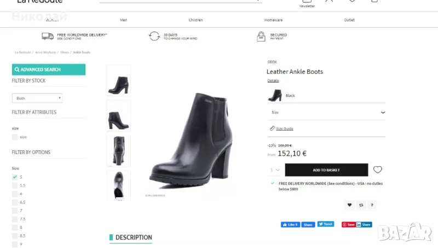Screen dimensions: 438x248
Task: Uncheck the size 5 checkbox
Action: point(15,177)
